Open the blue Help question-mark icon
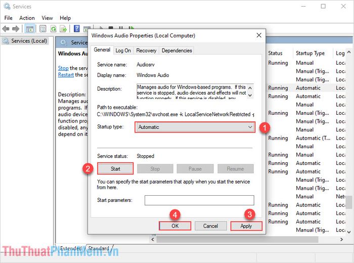 [77, 29]
